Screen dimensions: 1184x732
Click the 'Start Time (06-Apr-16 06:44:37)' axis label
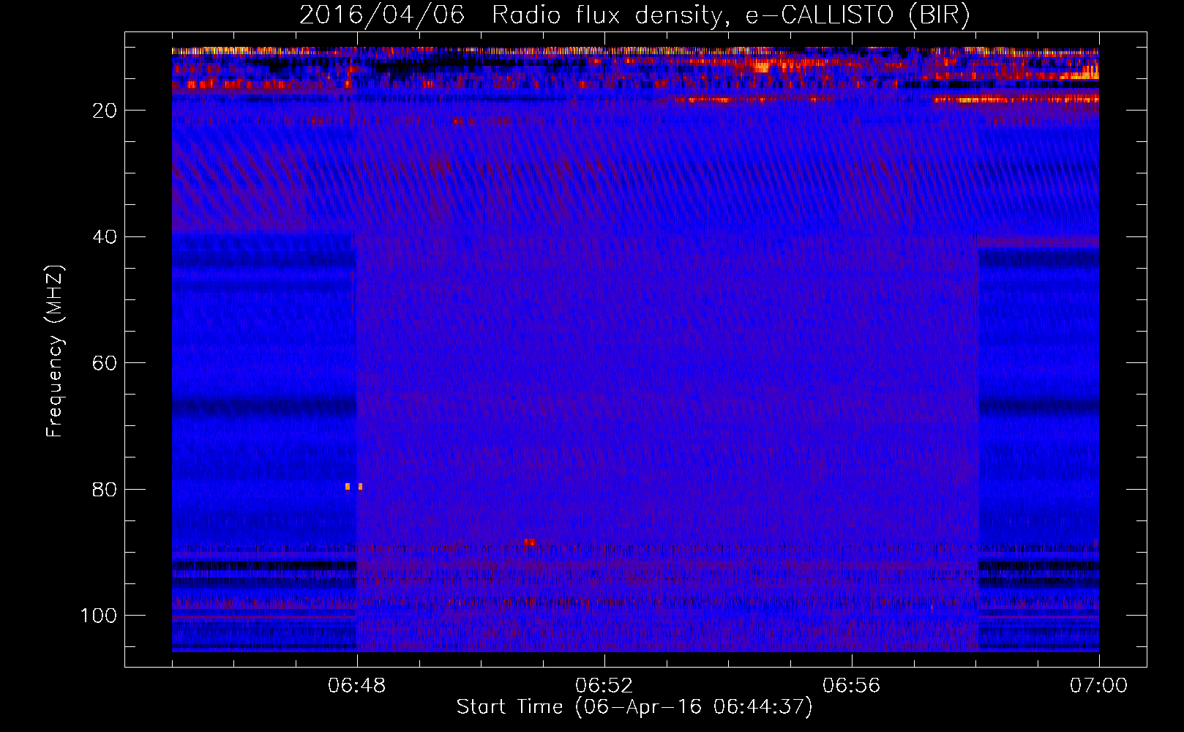pyautogui.click(x=634, y=707)
